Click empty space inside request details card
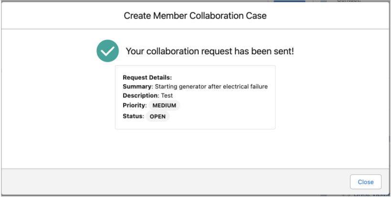391x197 pixels. [229, 112]
